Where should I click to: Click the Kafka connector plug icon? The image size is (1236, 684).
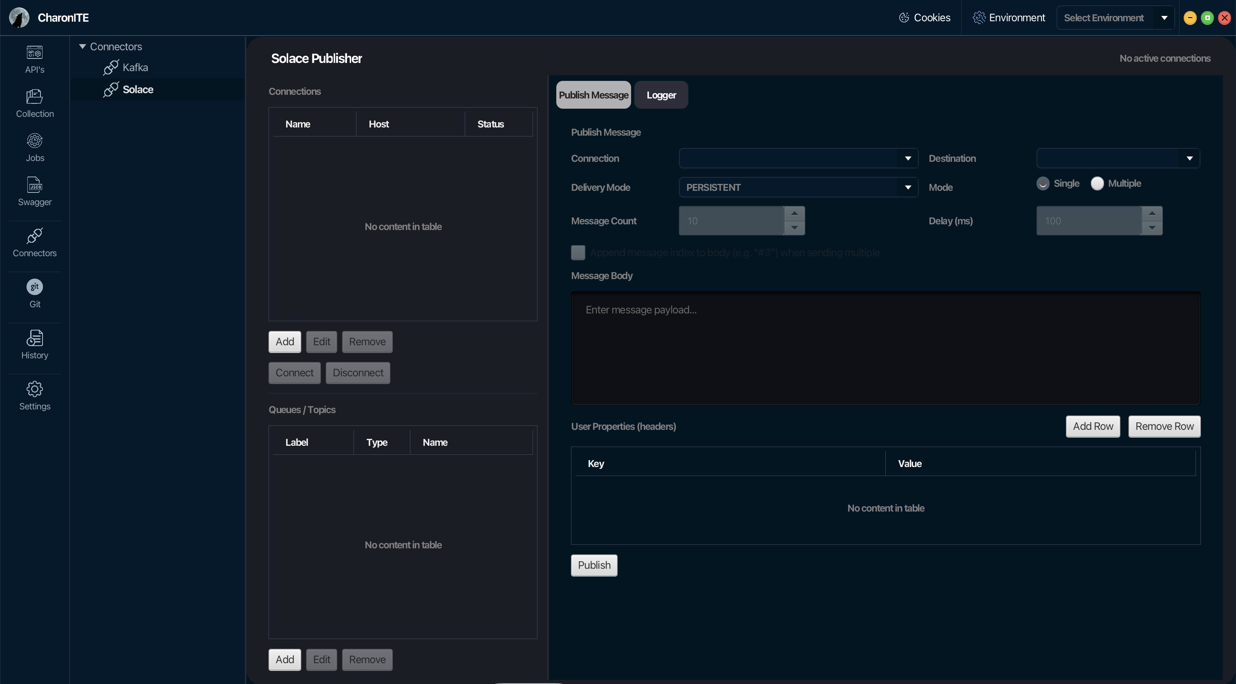pos(111,68)
